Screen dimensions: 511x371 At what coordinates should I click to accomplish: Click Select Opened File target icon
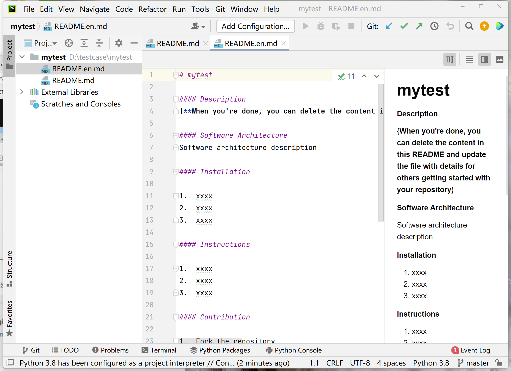click(69, 43)
